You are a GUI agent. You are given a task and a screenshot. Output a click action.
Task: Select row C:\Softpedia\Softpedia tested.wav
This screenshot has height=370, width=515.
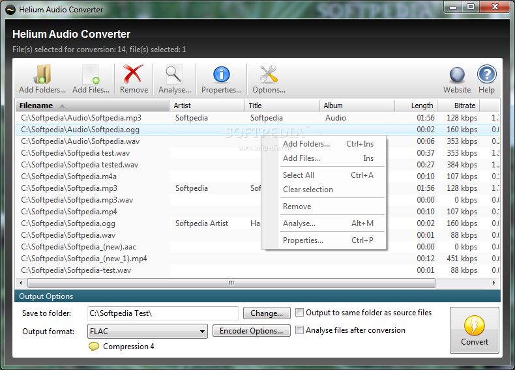[x=257, y=165]
